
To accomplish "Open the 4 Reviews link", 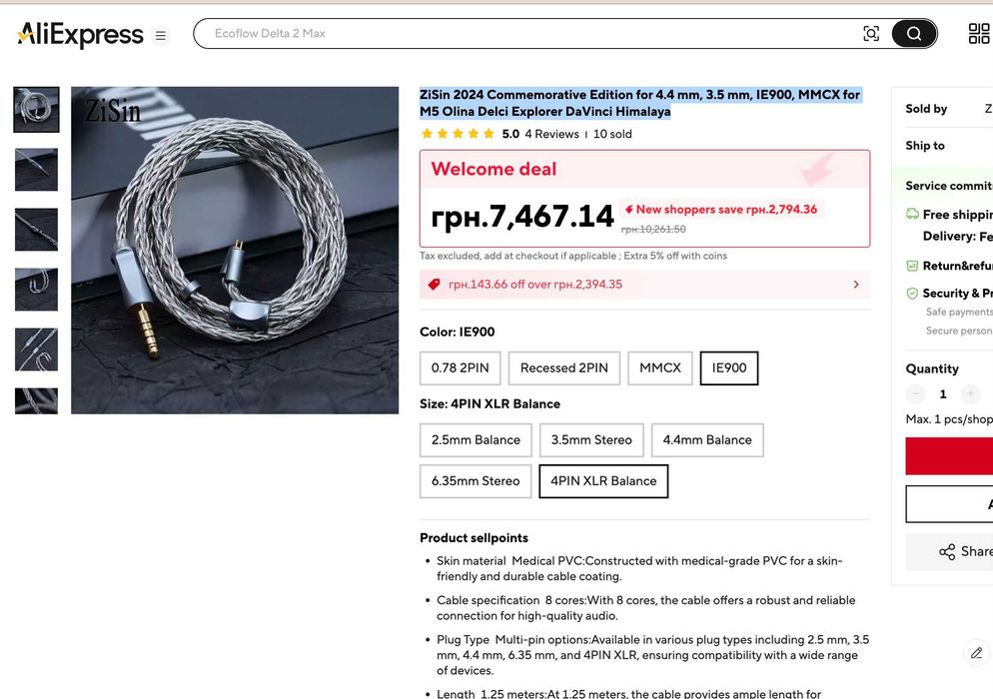I will click(551, 134).
